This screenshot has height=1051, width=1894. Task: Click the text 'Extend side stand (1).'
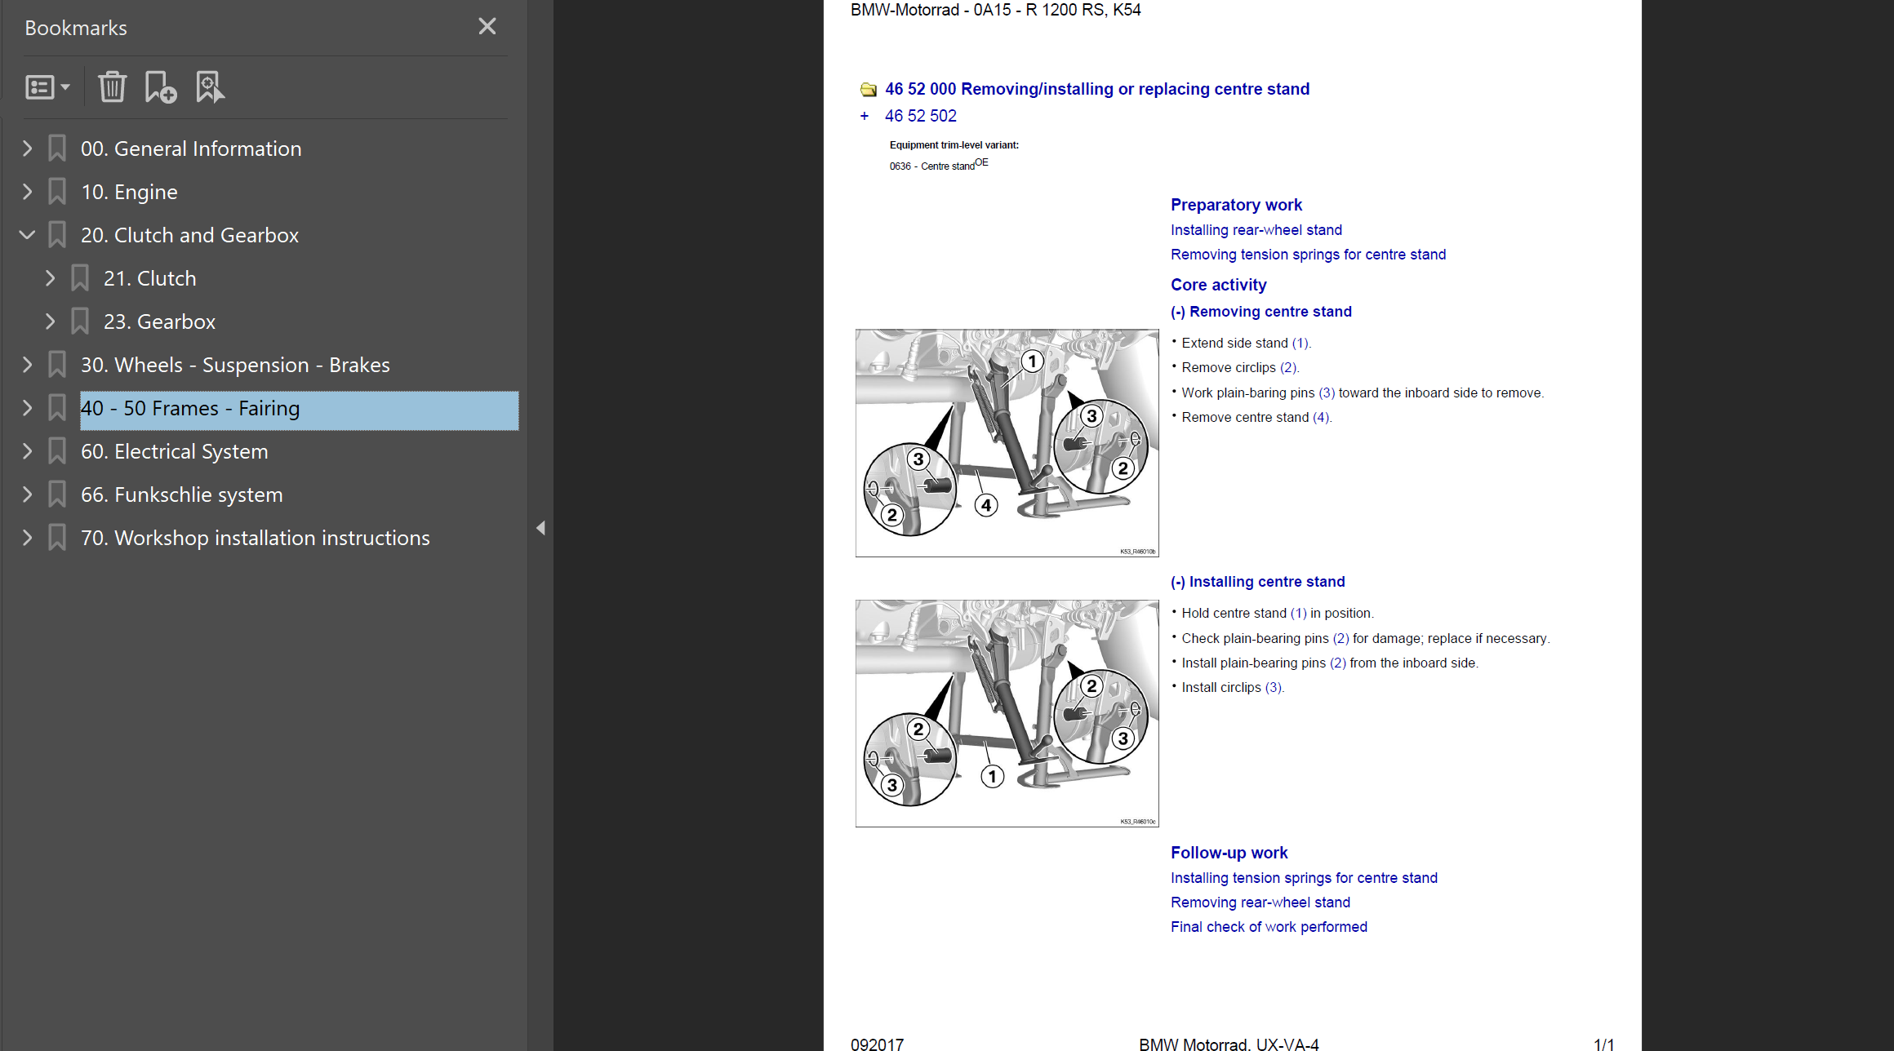(1246, 344)
